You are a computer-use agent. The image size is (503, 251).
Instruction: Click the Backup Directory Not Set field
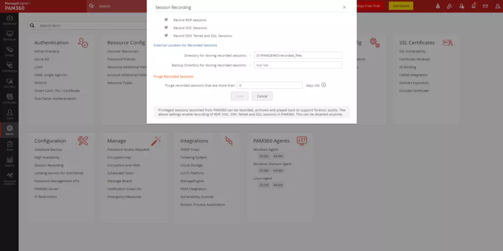(298, 65)
